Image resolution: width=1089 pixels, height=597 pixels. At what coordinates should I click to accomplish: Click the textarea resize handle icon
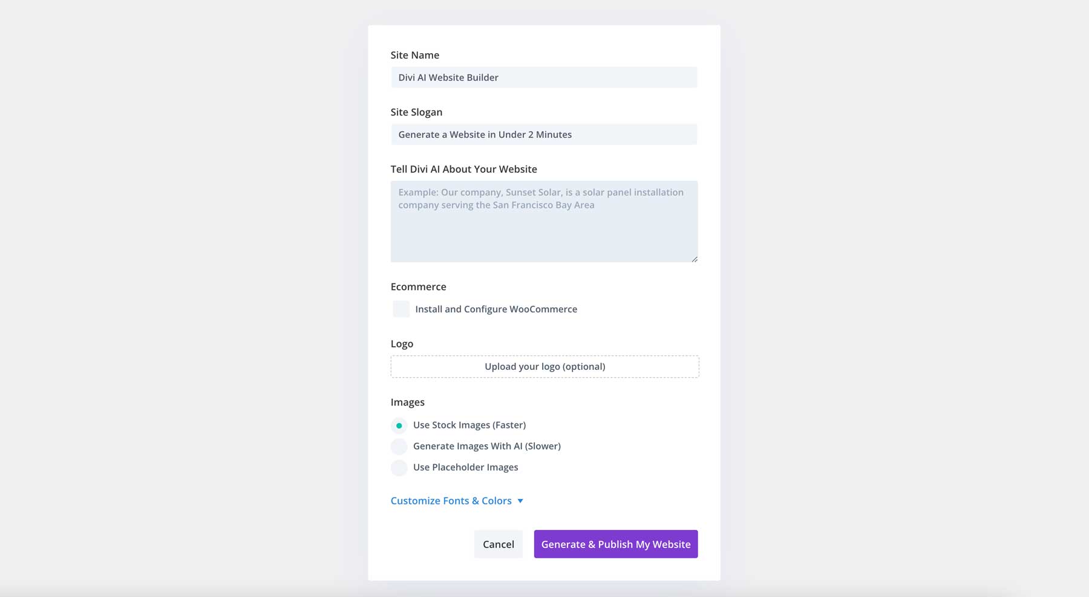pos(694,258)
